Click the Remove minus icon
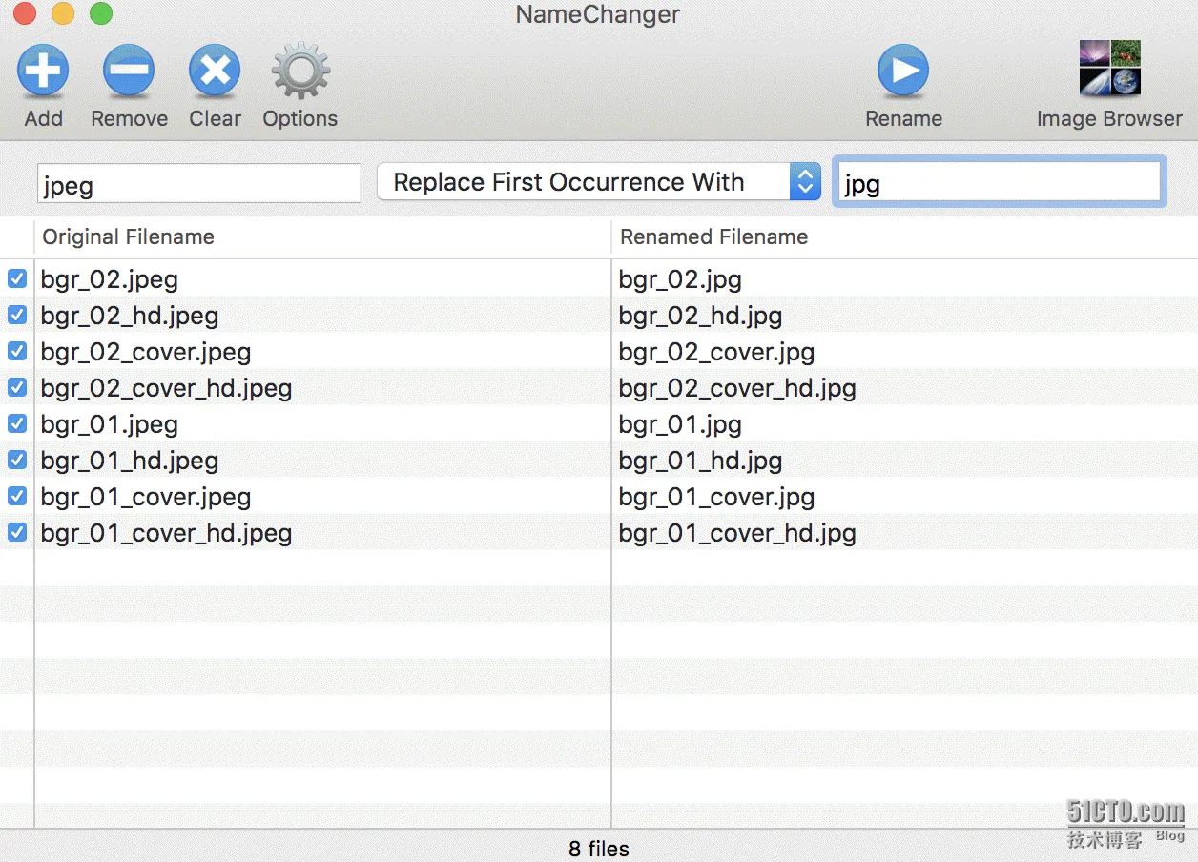 (129, 72)
